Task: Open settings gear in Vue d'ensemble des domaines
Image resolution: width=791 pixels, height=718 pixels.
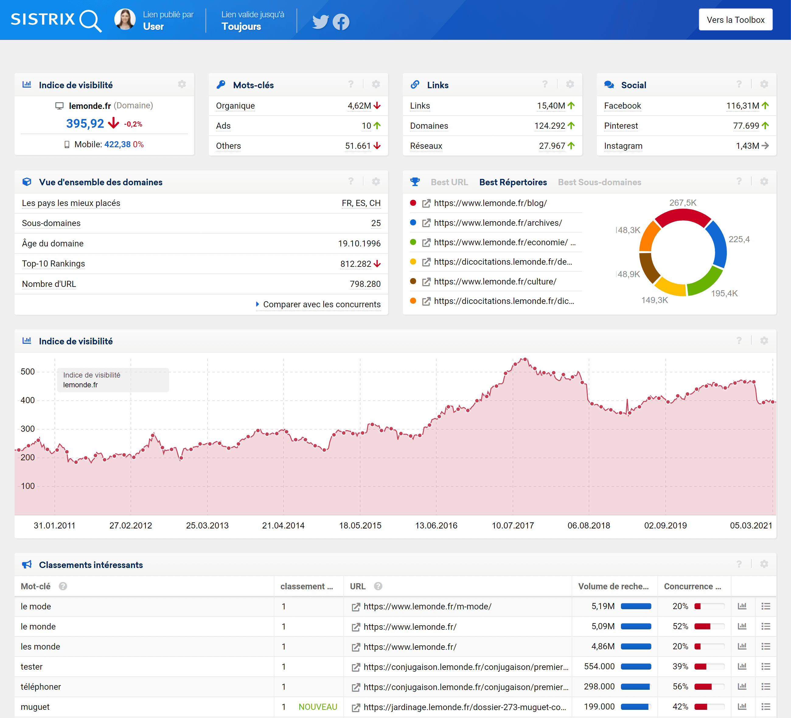Action: (376, 181)
